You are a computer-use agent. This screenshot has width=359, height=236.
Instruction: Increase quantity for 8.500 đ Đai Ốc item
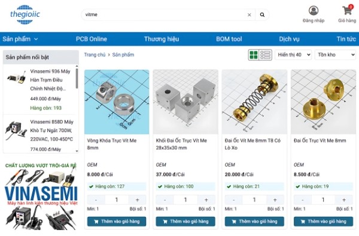(x=344, y=200)
